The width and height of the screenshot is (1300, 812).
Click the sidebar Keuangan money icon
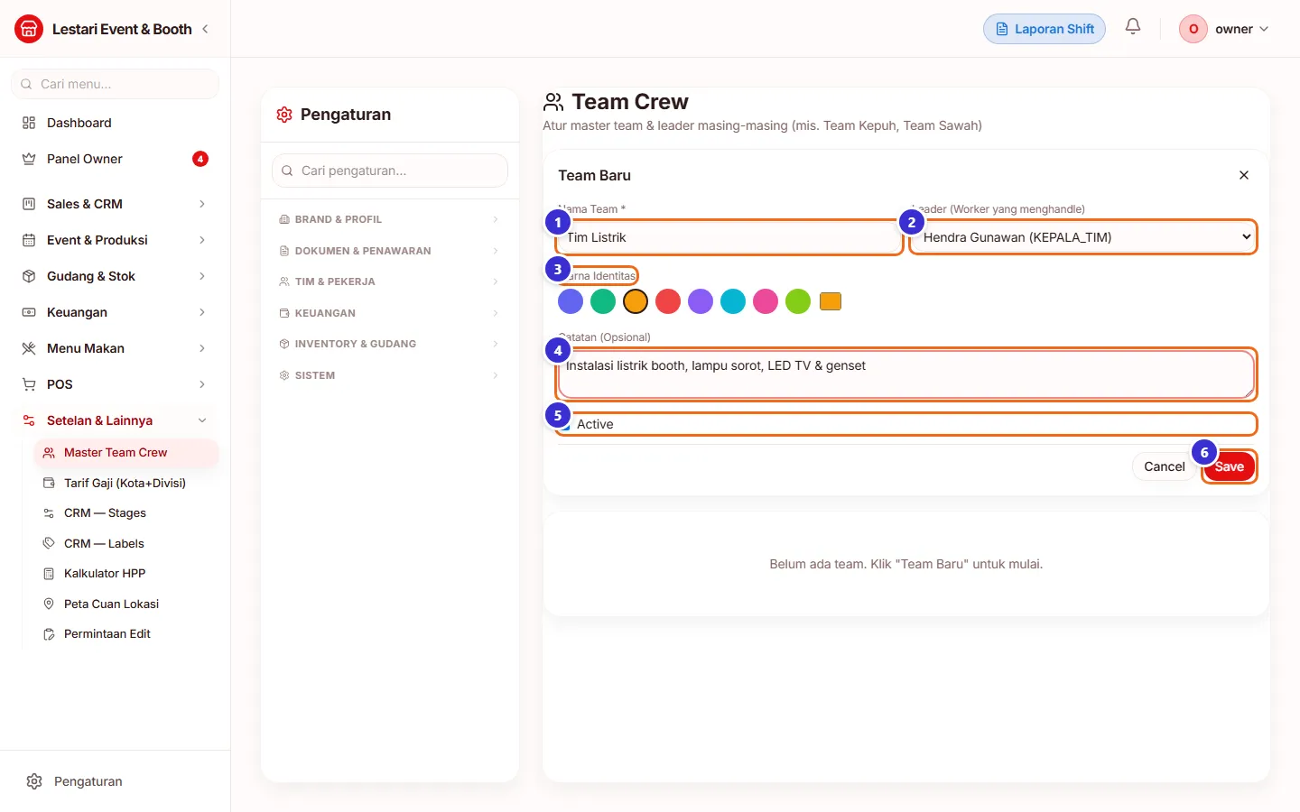[29, 312]
